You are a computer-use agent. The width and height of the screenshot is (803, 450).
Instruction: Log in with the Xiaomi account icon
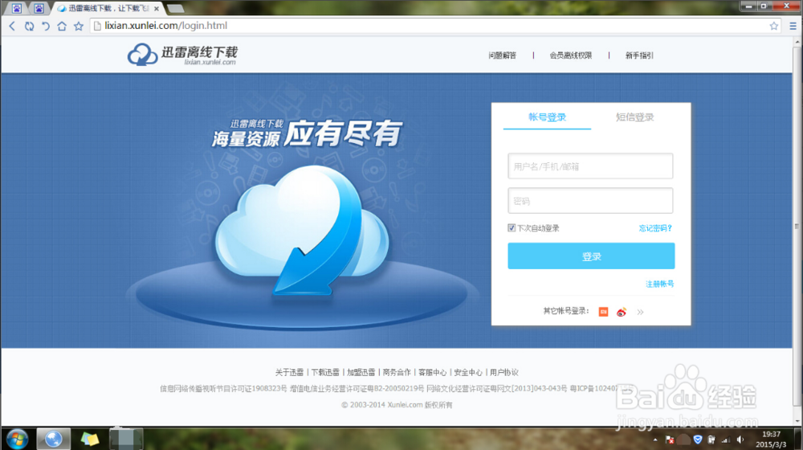[603, 312]
